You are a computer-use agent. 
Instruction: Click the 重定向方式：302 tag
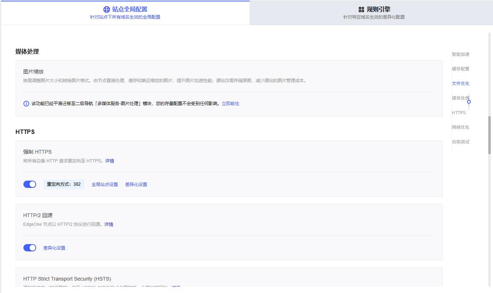(x=64, y=184)
